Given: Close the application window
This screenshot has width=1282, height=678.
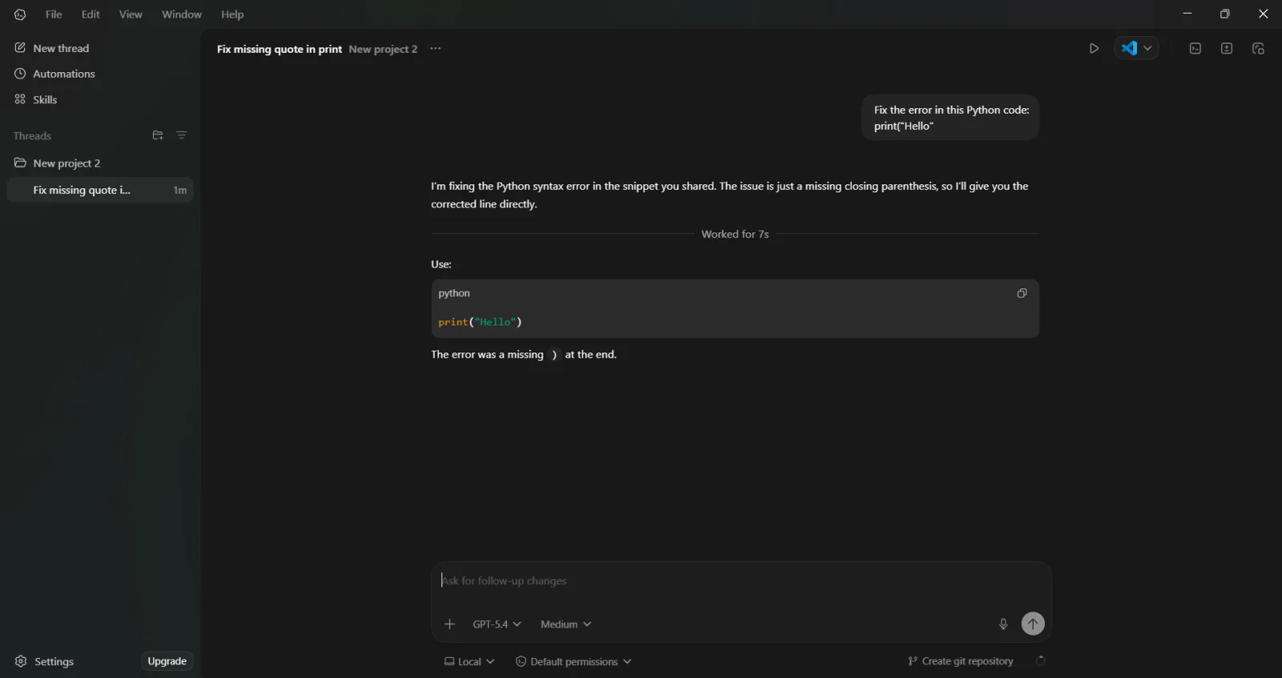Looking at the screenshot, I should (1264, 14).
